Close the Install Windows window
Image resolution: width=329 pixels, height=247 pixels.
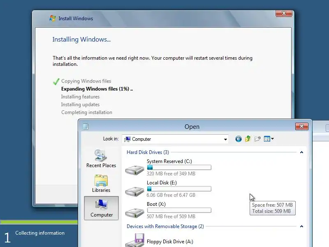284,13
